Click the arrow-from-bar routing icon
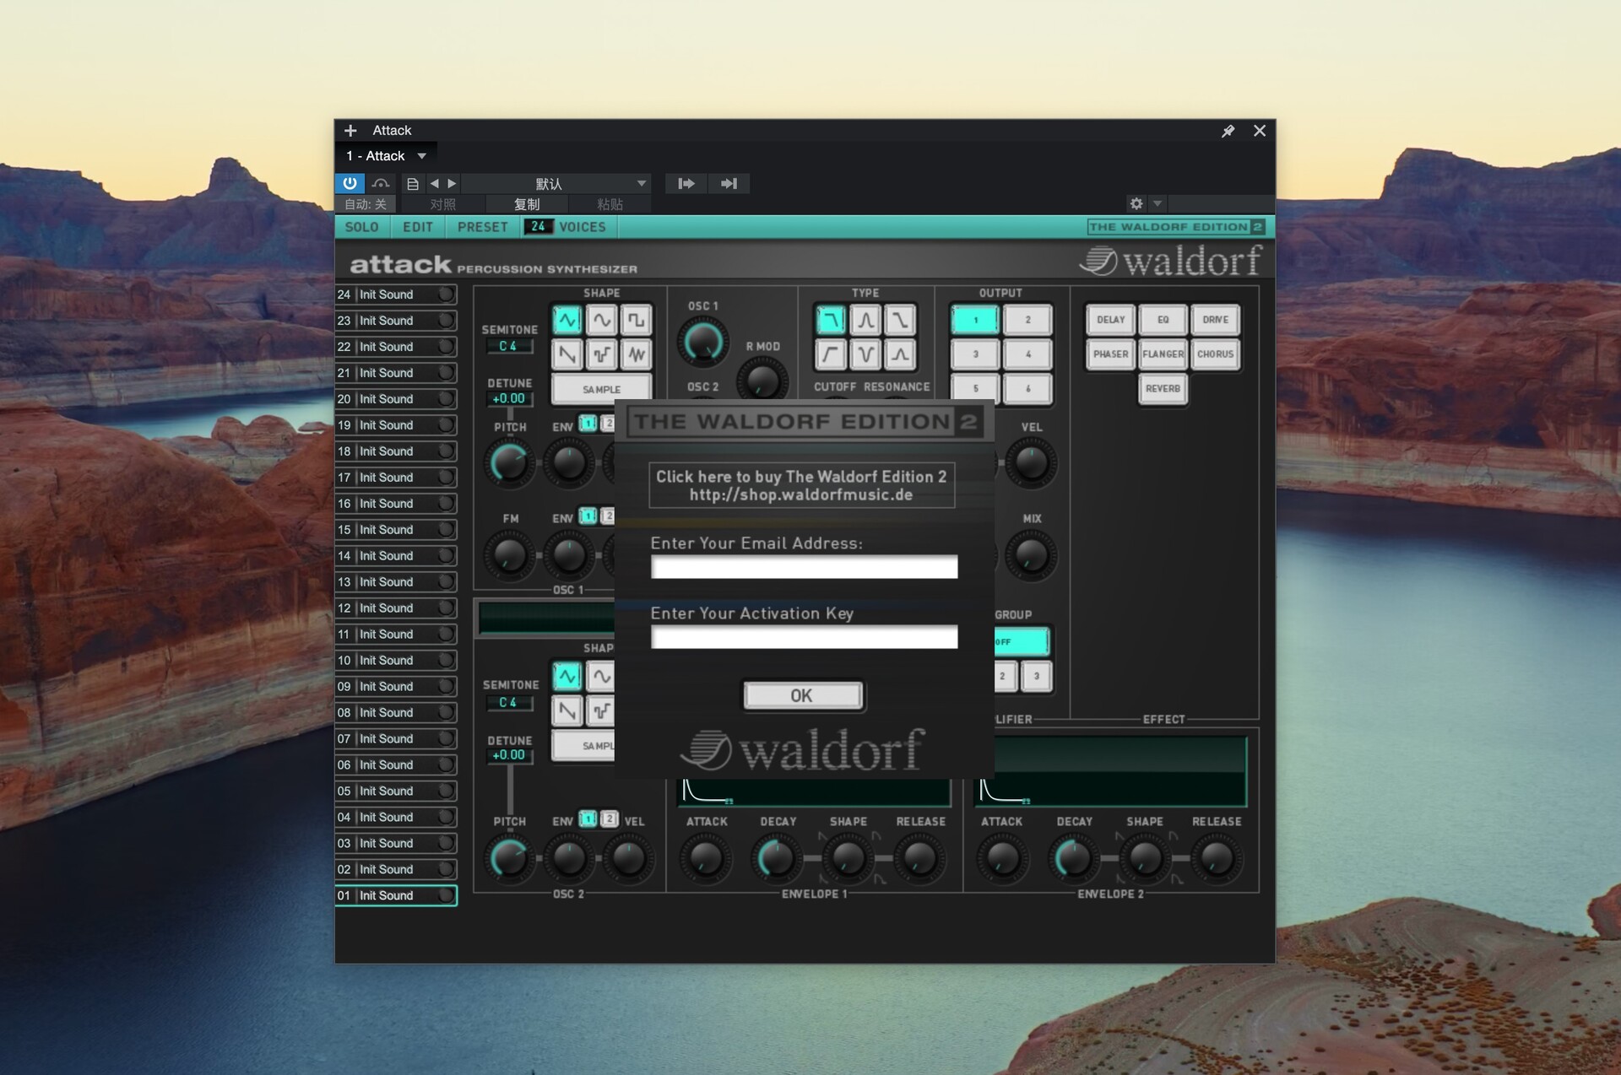 686,183
